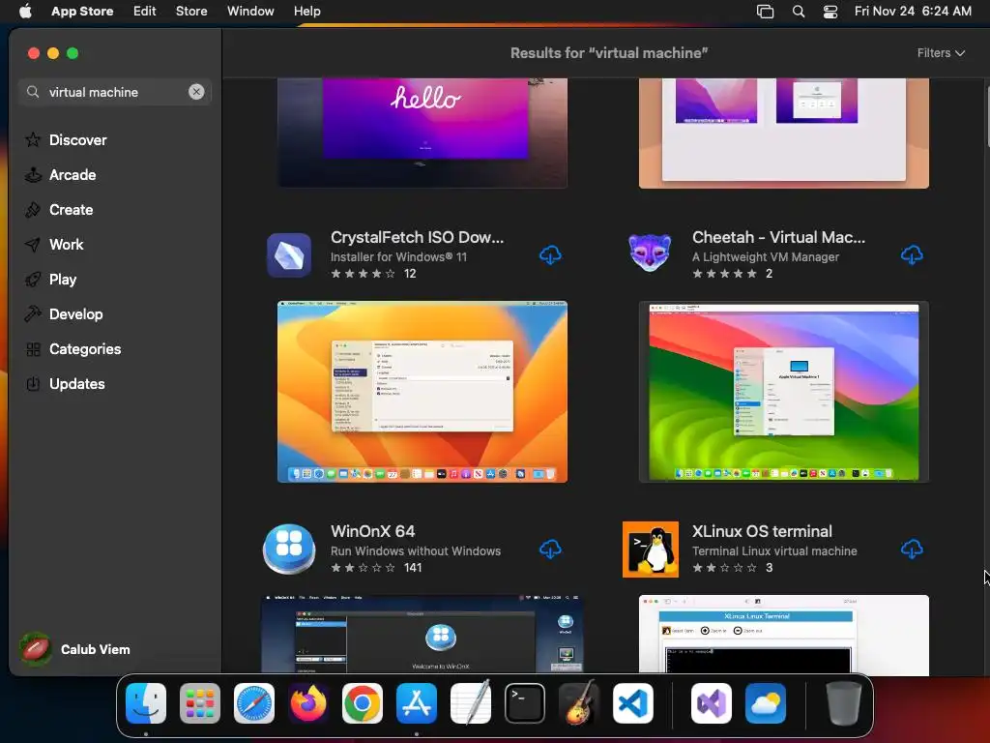Open Terminal from the Dock

point(525,703)
